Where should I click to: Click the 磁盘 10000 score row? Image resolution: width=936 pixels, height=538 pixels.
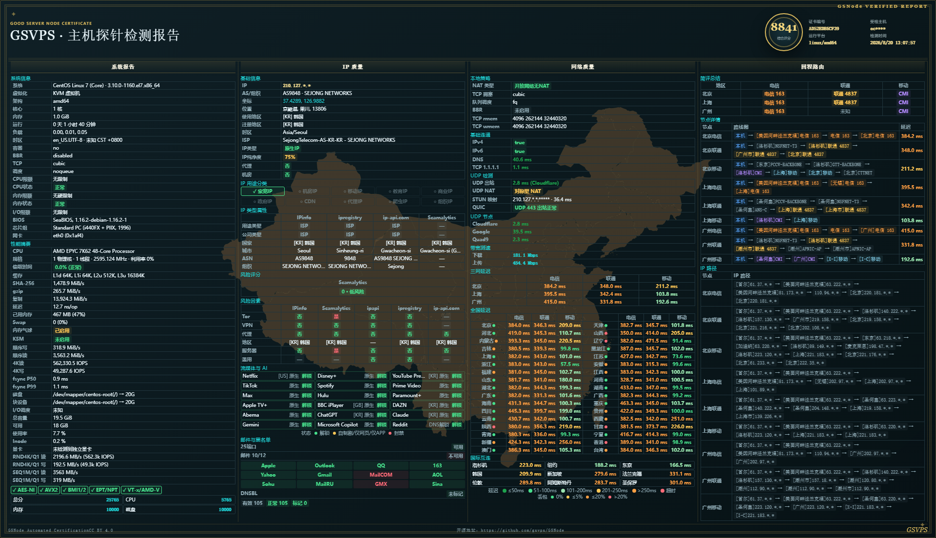[x=178, y=510]
